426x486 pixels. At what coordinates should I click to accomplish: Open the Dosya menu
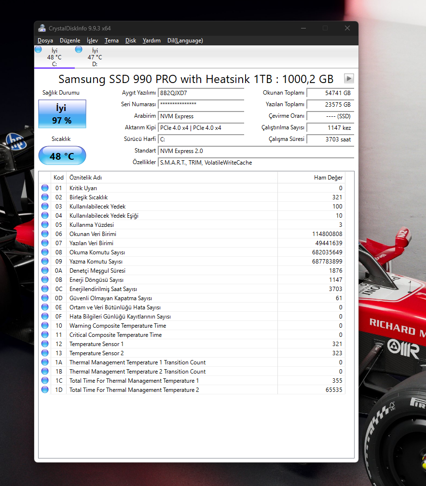[x=45, y=41]
